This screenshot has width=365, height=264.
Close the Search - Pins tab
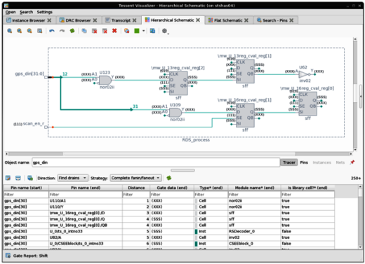coord(291,20)
